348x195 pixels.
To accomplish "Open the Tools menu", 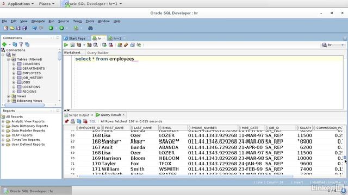I will point(90,21).
